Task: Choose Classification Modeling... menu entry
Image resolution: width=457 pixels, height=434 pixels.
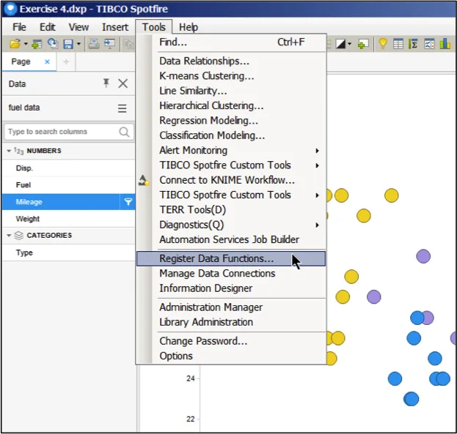Action: (231, 135)
